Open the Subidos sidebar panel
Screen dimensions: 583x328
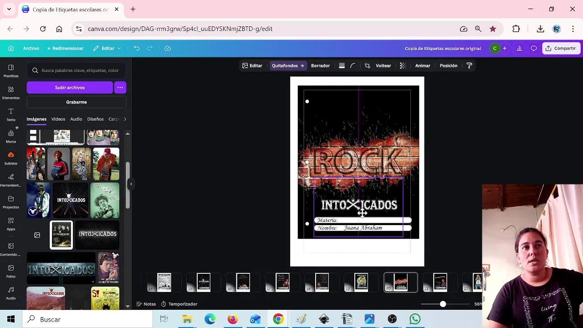tap(11, 158)
